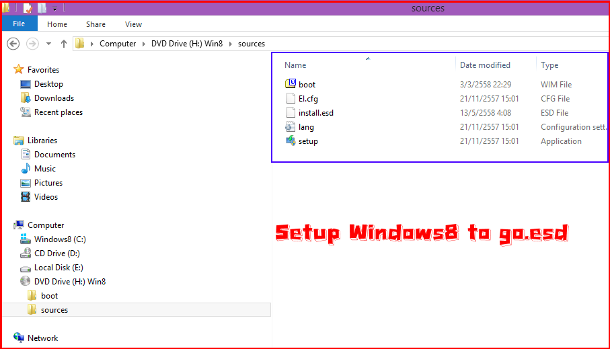The image size is (610, 349).
Task: Open Documents library
Action: coord(55,155)
